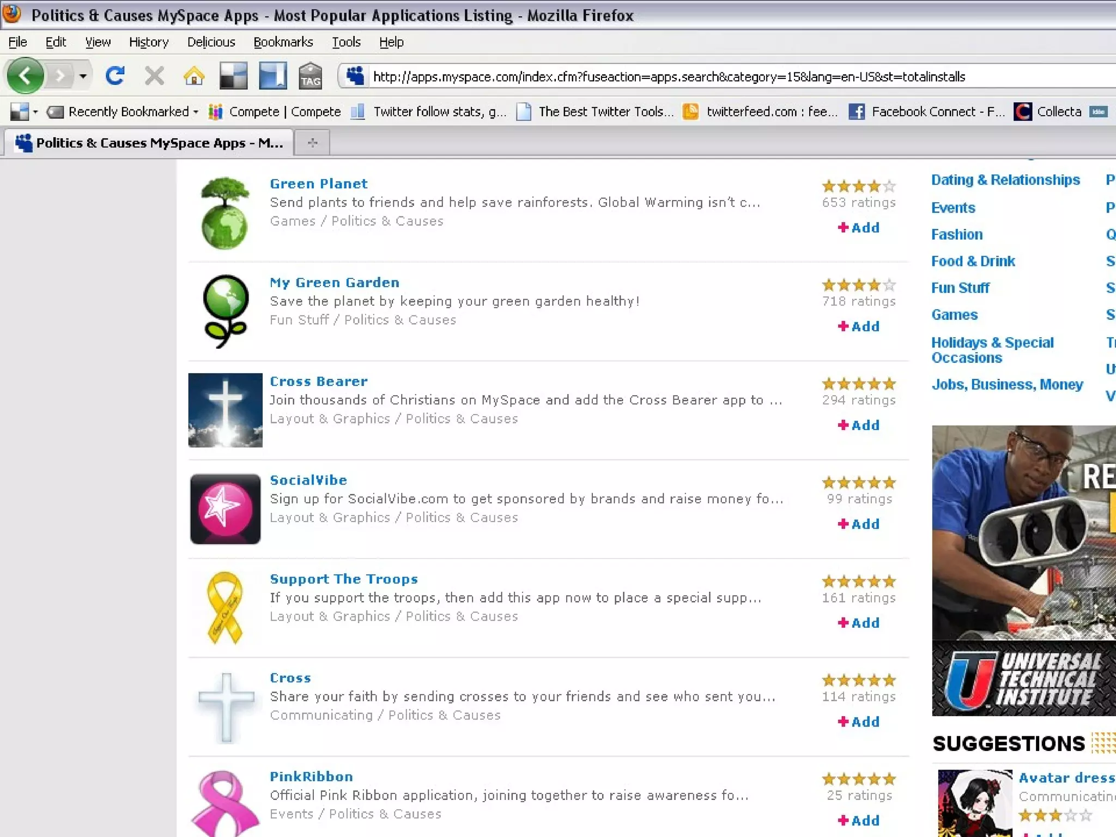The image size is (1116, 837).
Task: Open the Delicious menu
Action: coord(211,42)
